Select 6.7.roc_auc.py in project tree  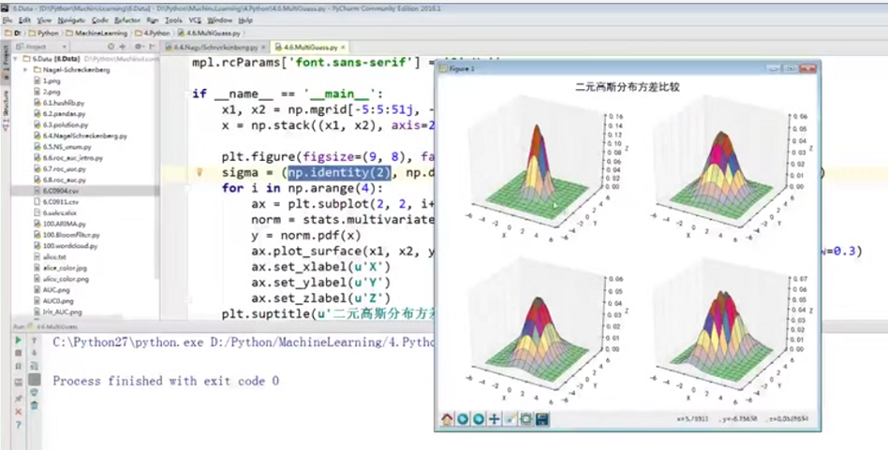pyautogui.click(x=59, y=168)
